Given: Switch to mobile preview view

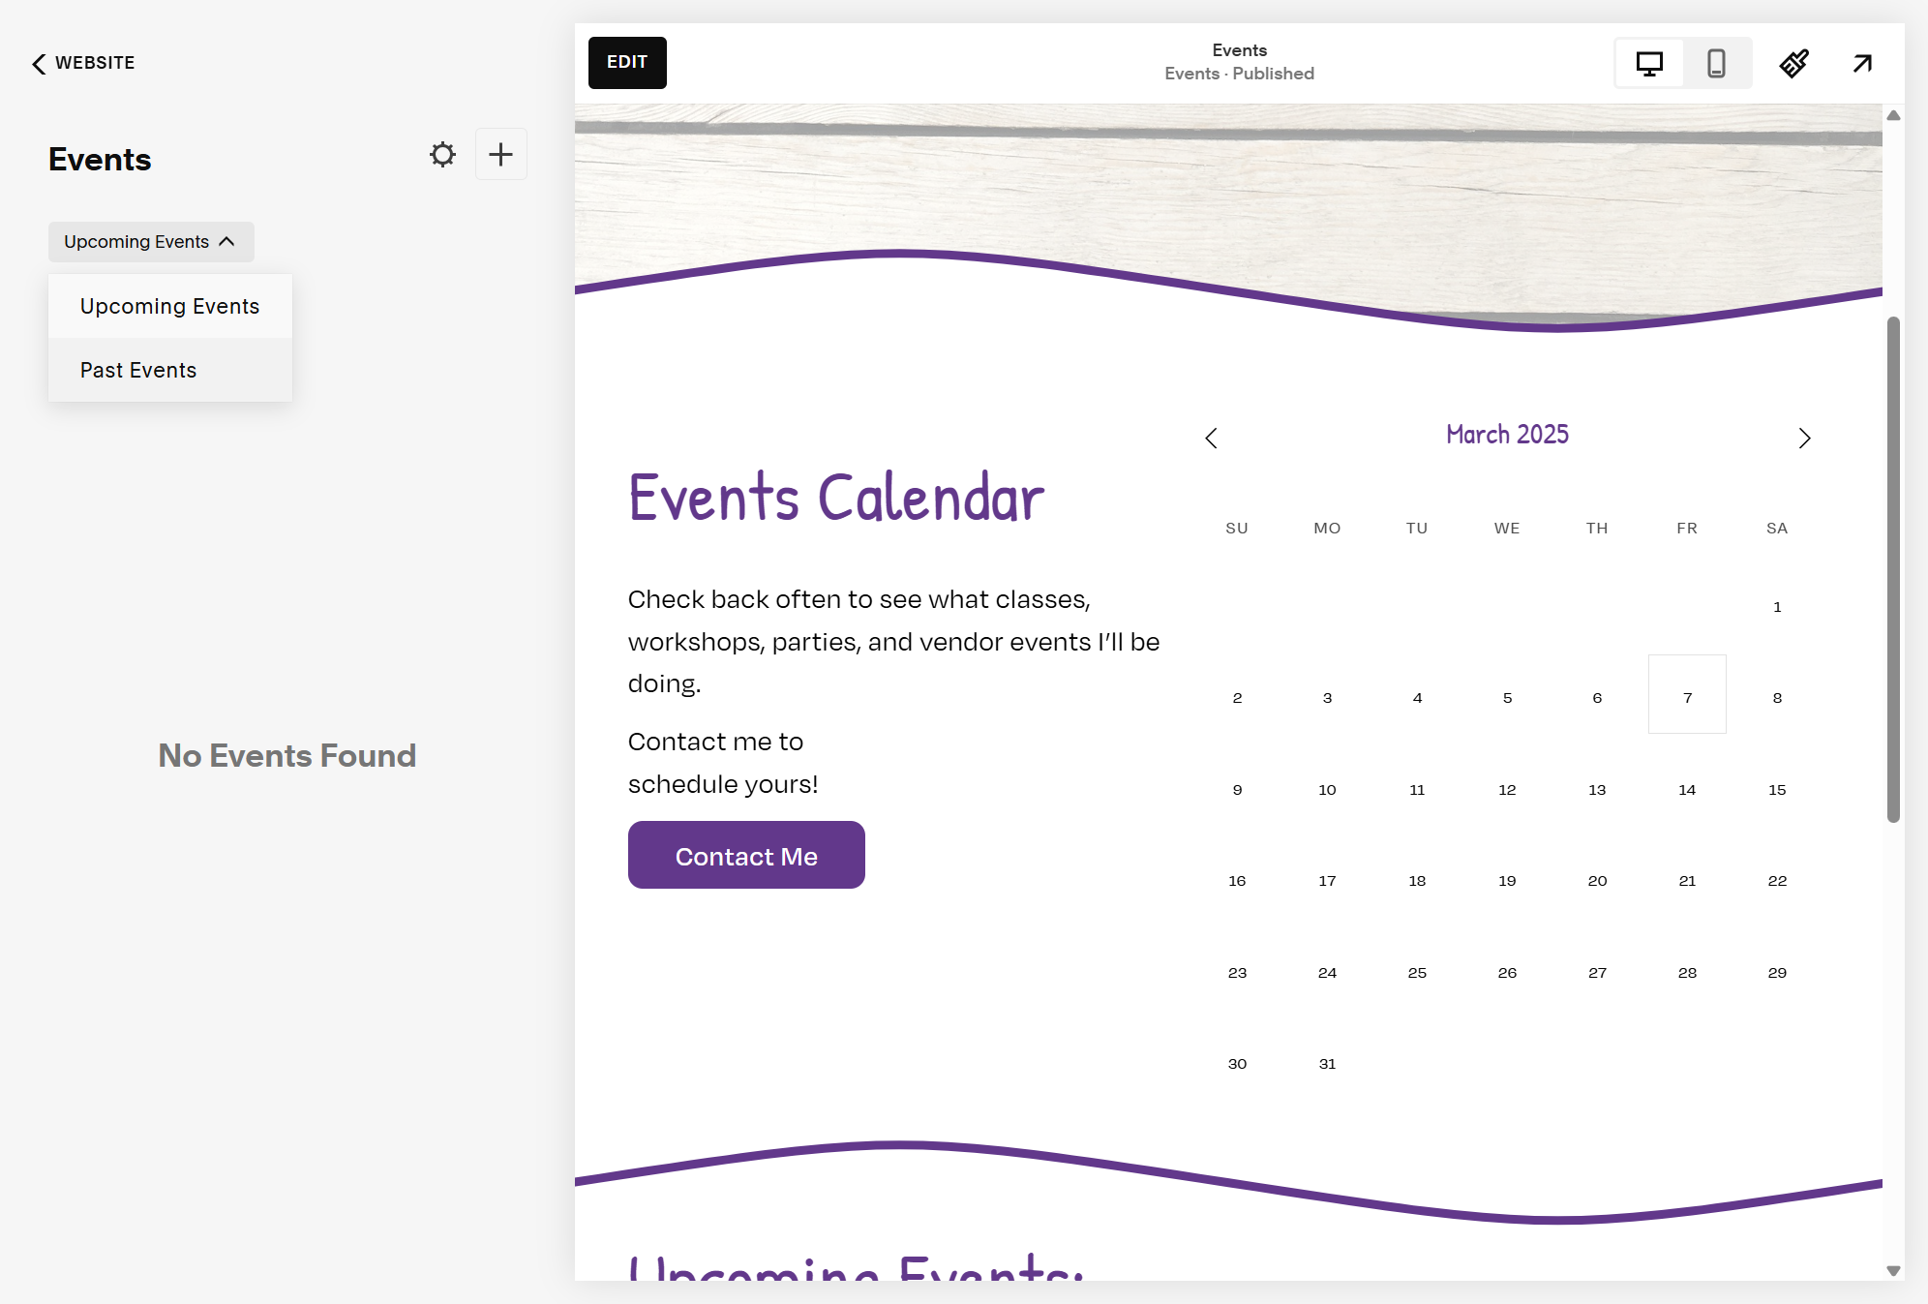Looking at the screenshot, I should (x=1716, y=63).
